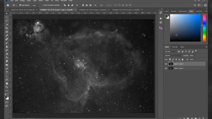Select the Hand tool

(7, 83)
